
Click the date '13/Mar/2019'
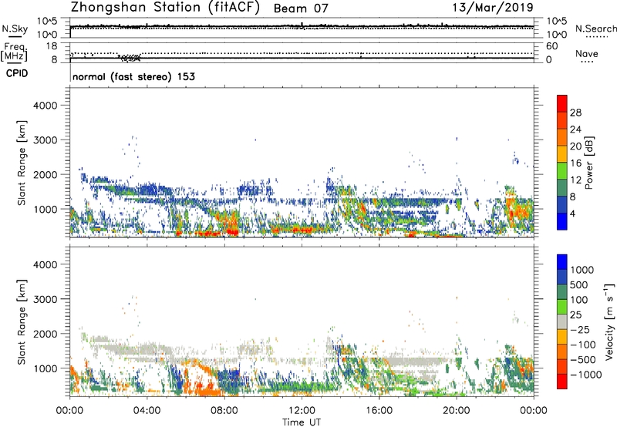[x=493, y=7]
